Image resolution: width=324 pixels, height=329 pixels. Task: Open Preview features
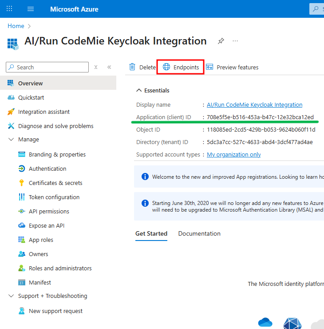(232, 67)
